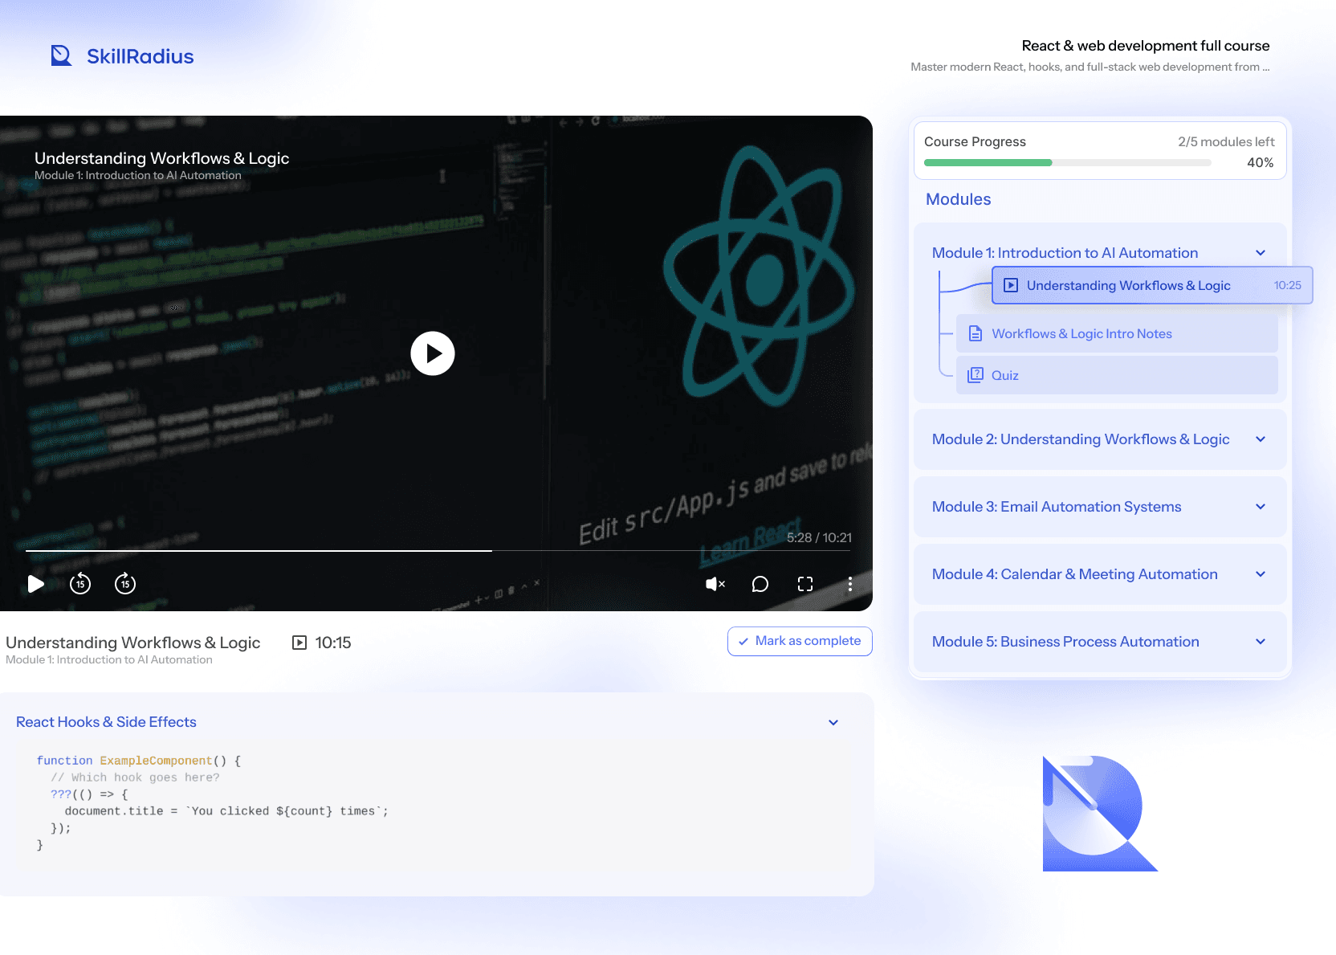Click the play icon in video control bar
The image size is (1336, 955).
35,584
